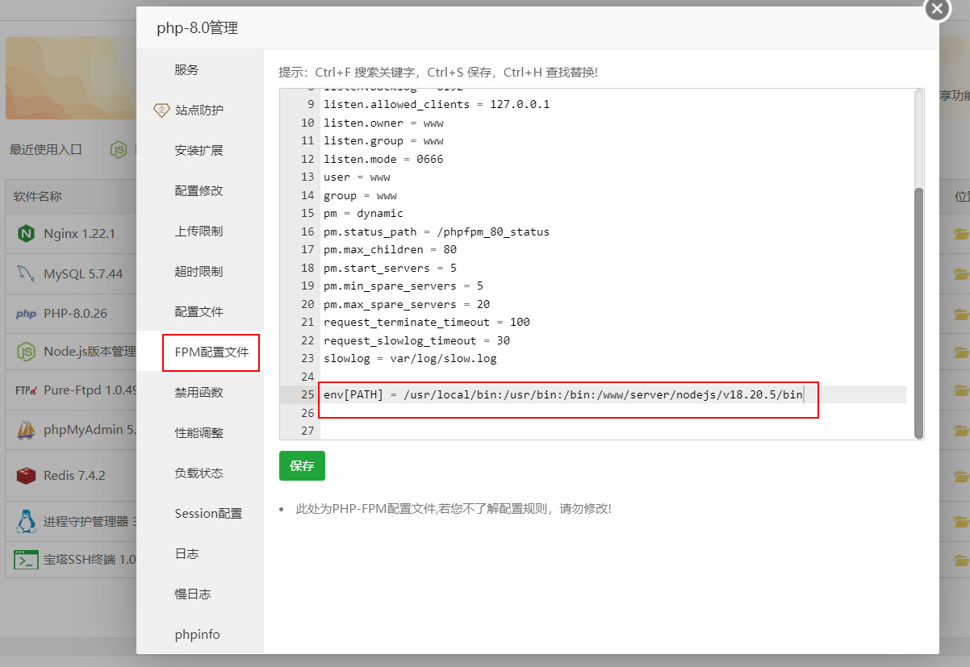Image resolution: width=970 pixels, height=667 pixels.
Task: Switch to 站点防护 tab
Action: click(x=199, y=110)
